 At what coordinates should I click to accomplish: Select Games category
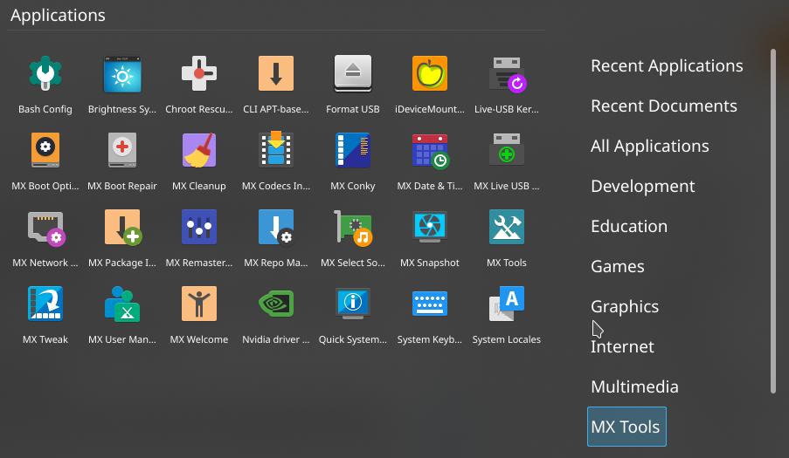[x=618, y=267]
